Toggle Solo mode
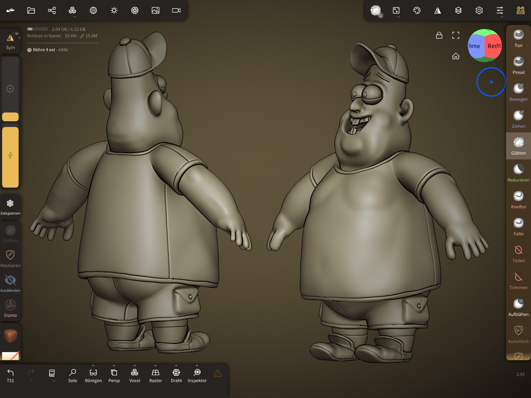The width and height of the screenshot is (531, 398). (x=72, y=376)
